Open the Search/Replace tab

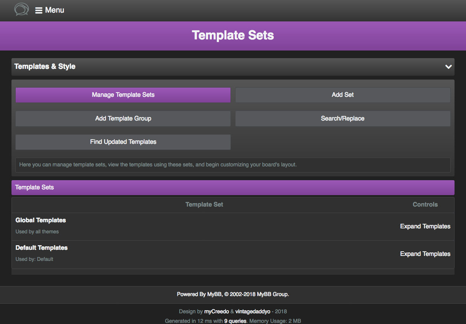343,119
